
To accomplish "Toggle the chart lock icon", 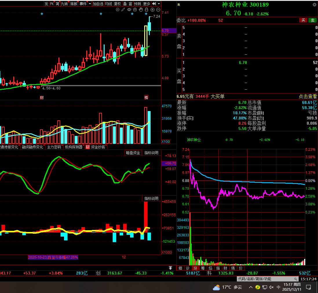I will (147, 10).
